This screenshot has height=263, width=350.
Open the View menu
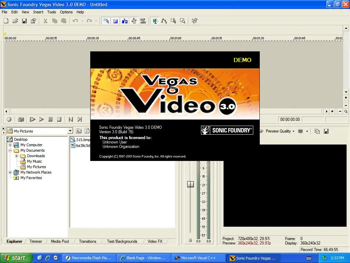[25, 12]
